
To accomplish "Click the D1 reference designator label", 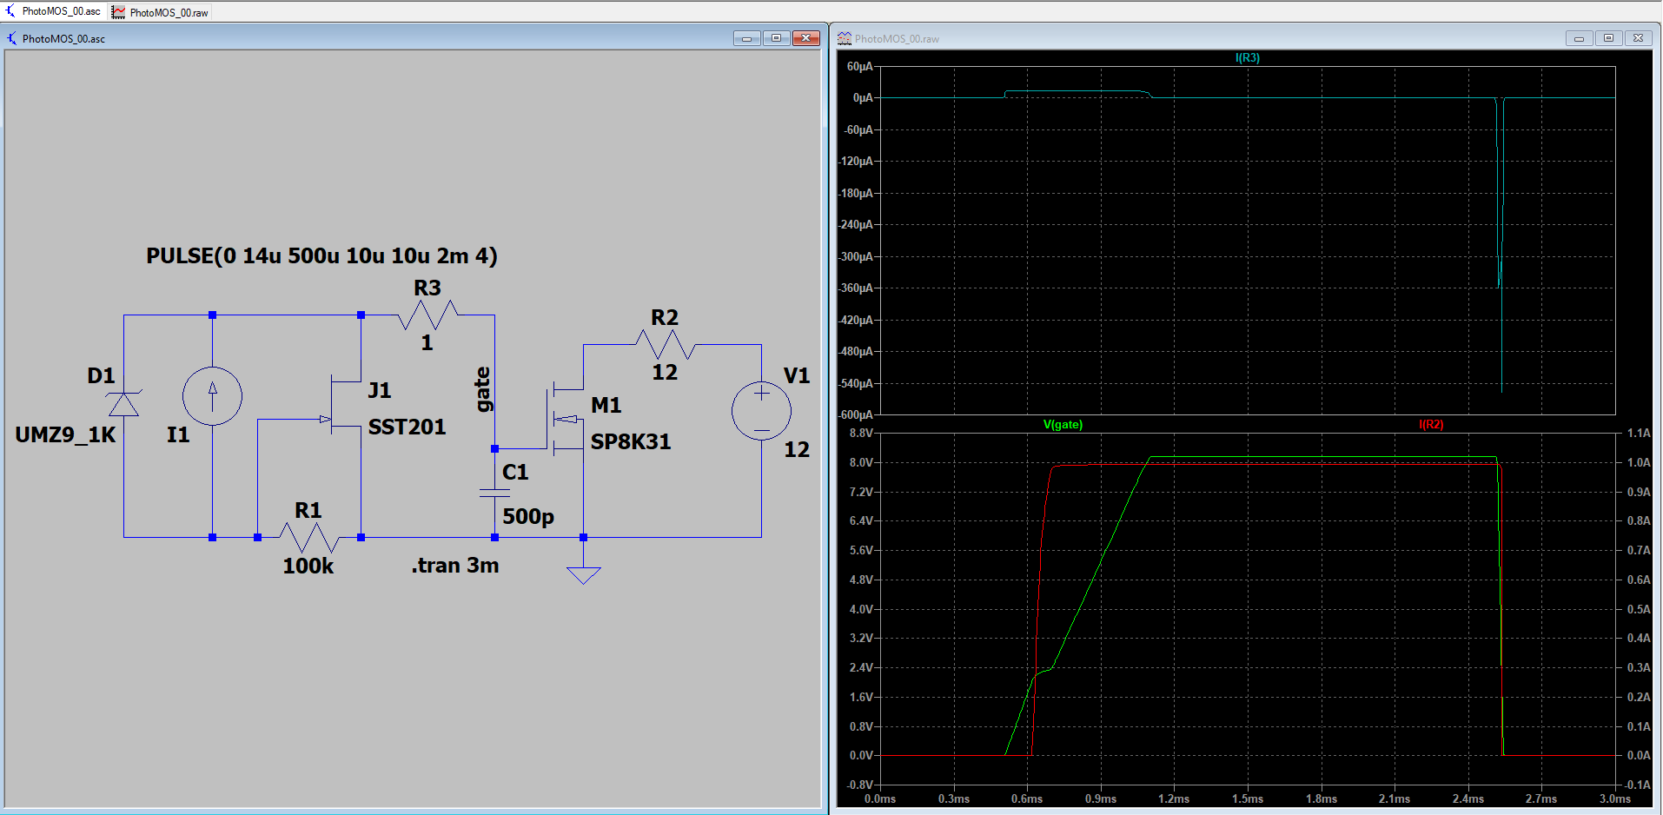I will pyautogui.click(x=101, y=375).
